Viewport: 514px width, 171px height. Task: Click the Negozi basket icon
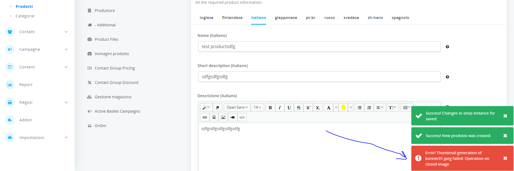tap(10, 102)
